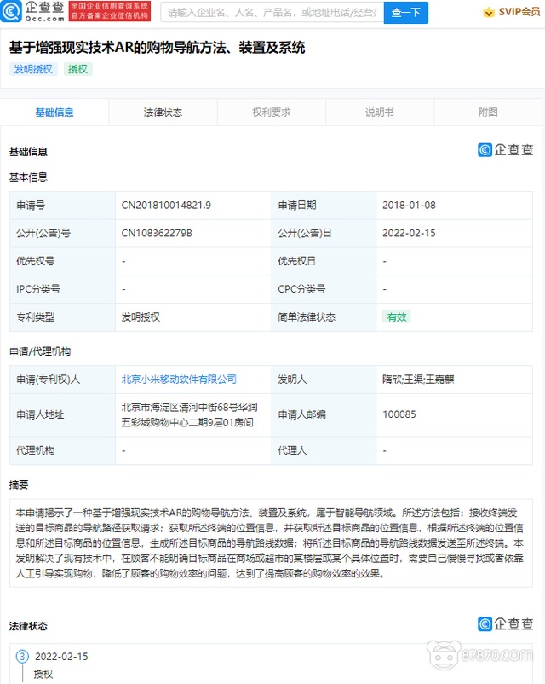Open the 权利要求 tab
This screenshot has width=545, height=684.
coord(272,113)
